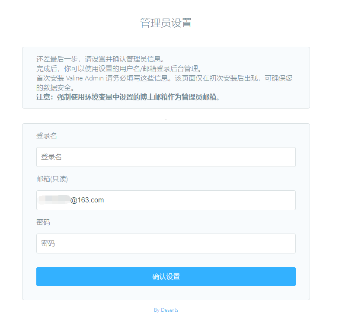
Task: Click the first notice line 还差最后一步
Action: pyautogui.click(x=100, y=59)
